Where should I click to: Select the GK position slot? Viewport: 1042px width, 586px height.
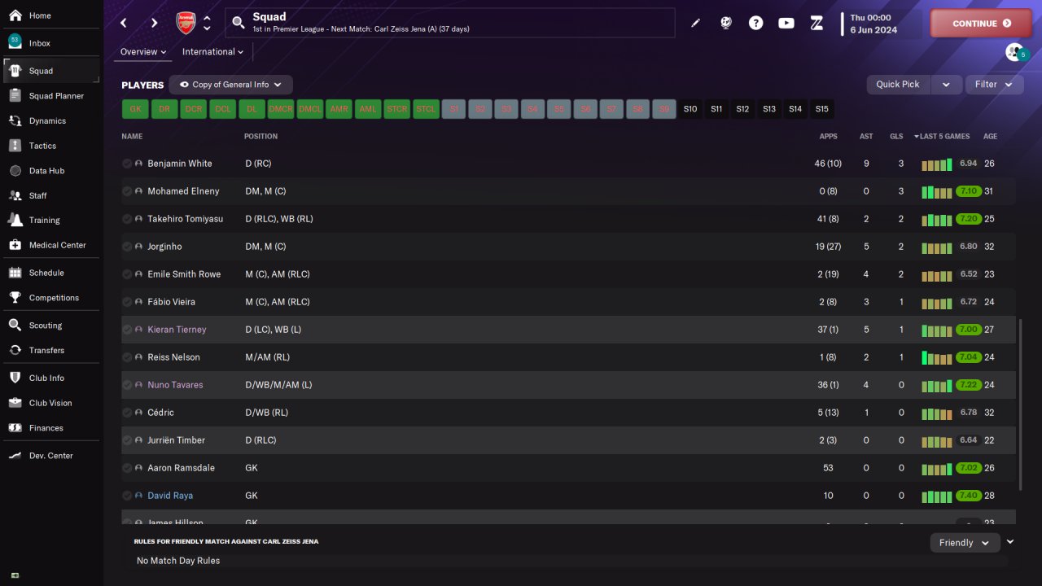coord(135,109)
